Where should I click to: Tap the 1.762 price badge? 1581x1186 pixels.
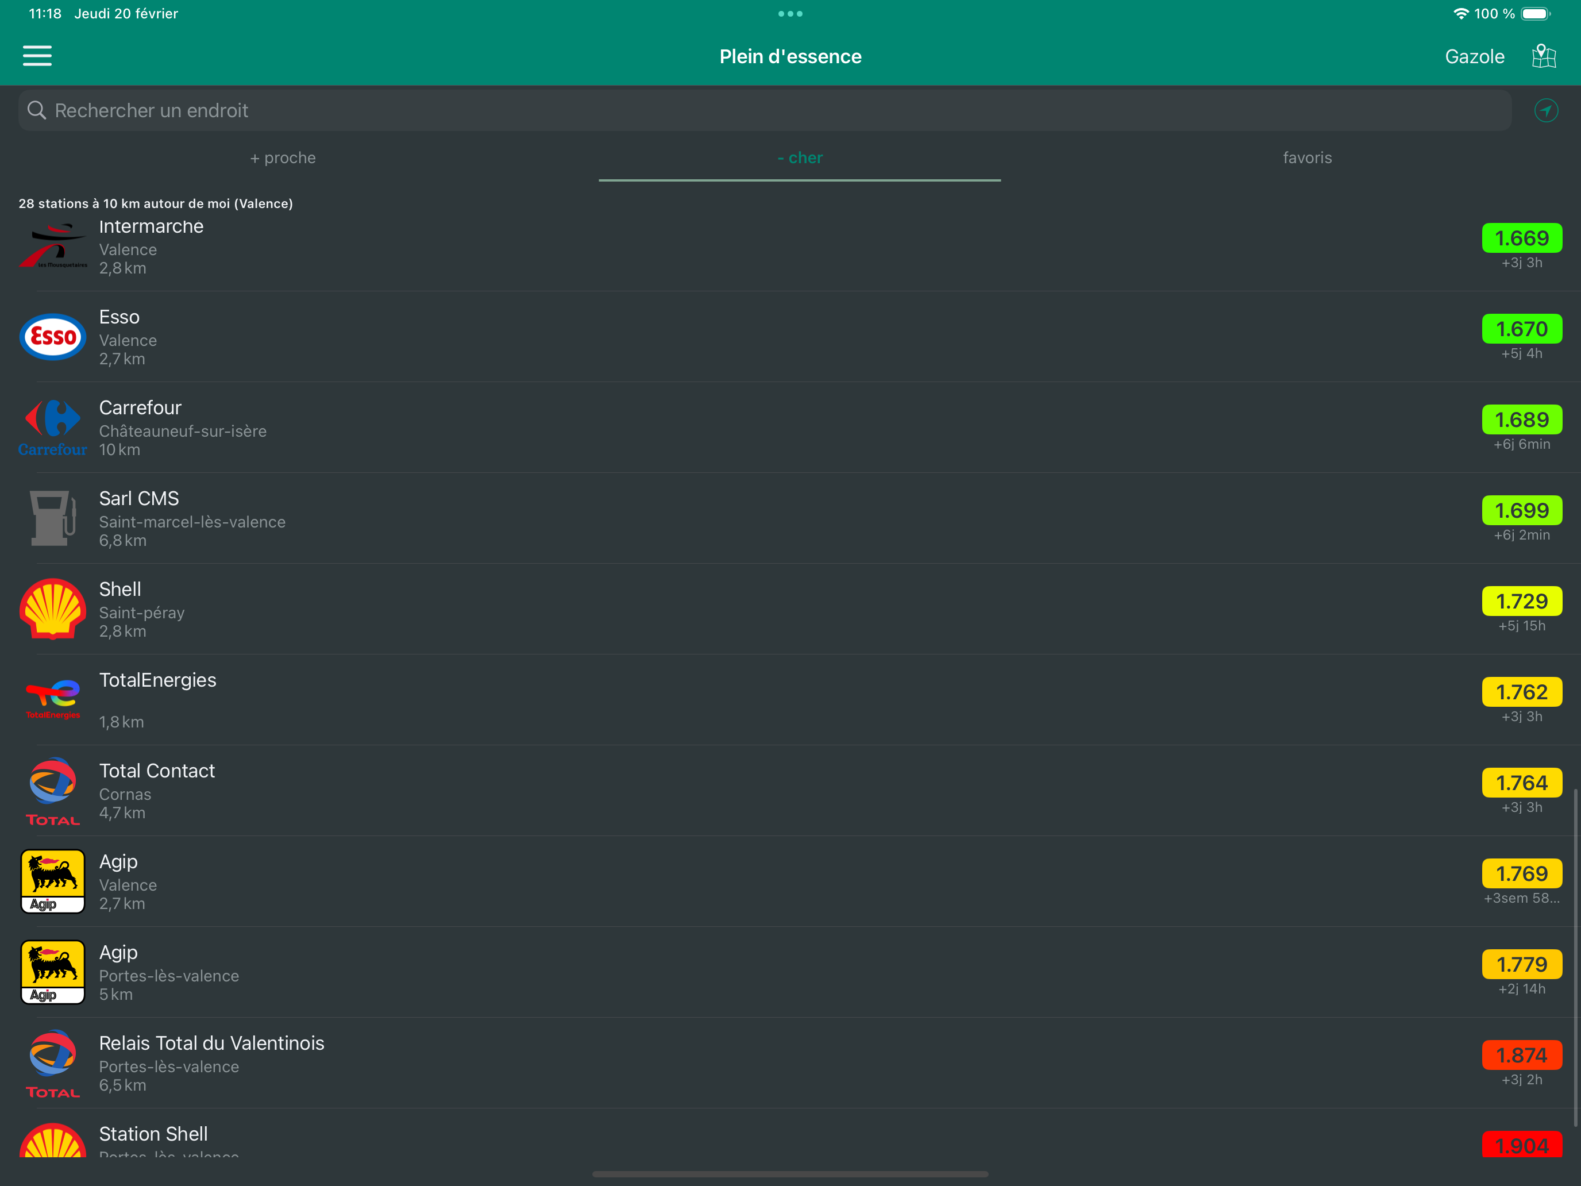[1522, 692]
